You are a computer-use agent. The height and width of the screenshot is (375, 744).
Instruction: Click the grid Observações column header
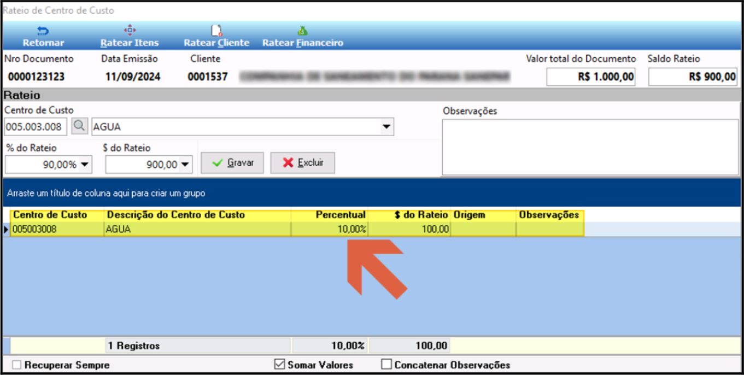pos(550,215)
